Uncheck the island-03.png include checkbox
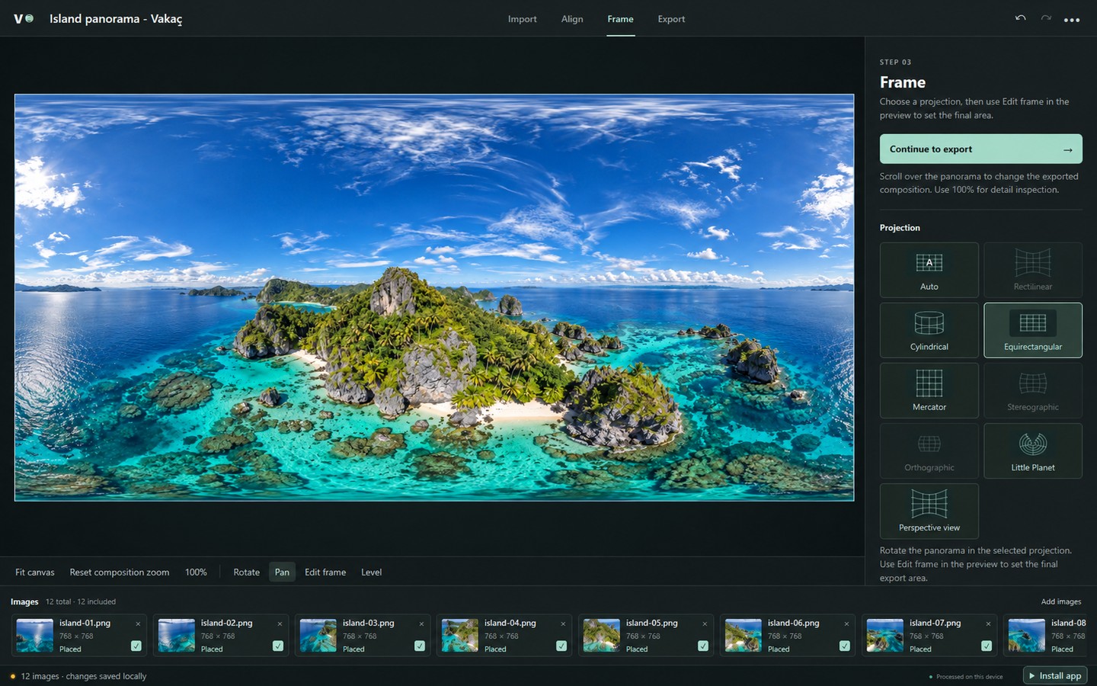This screenshot has width=1097, height=686. (x=420, y=646)
